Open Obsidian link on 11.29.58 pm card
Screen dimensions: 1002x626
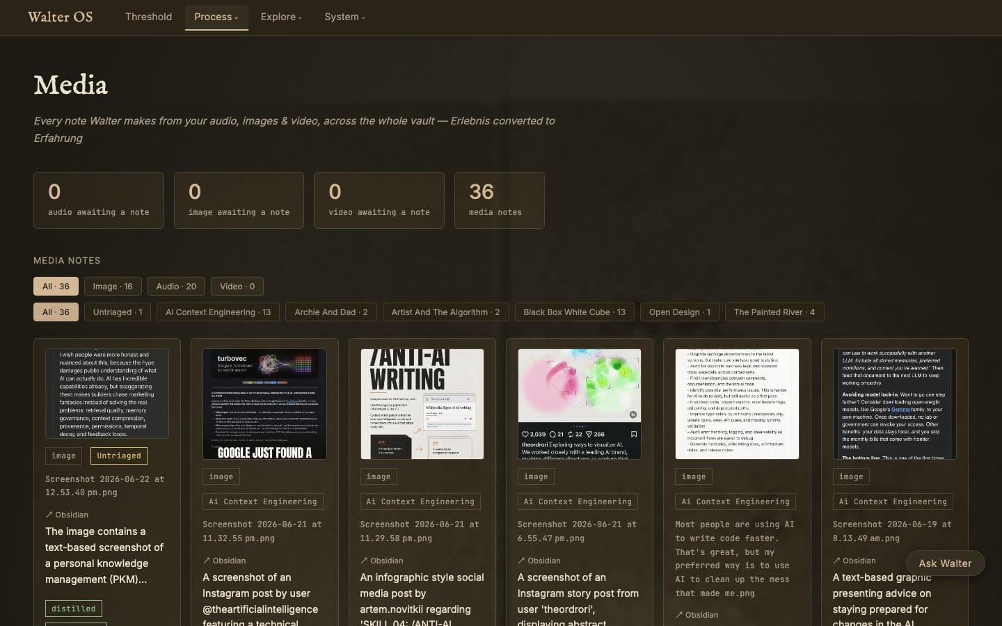click(382, 561)
